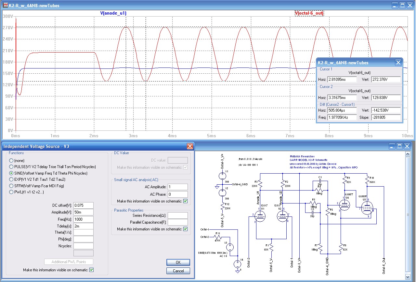Toggle visibility checkbox under Small signal AC analysis

(x=185, y=201)
